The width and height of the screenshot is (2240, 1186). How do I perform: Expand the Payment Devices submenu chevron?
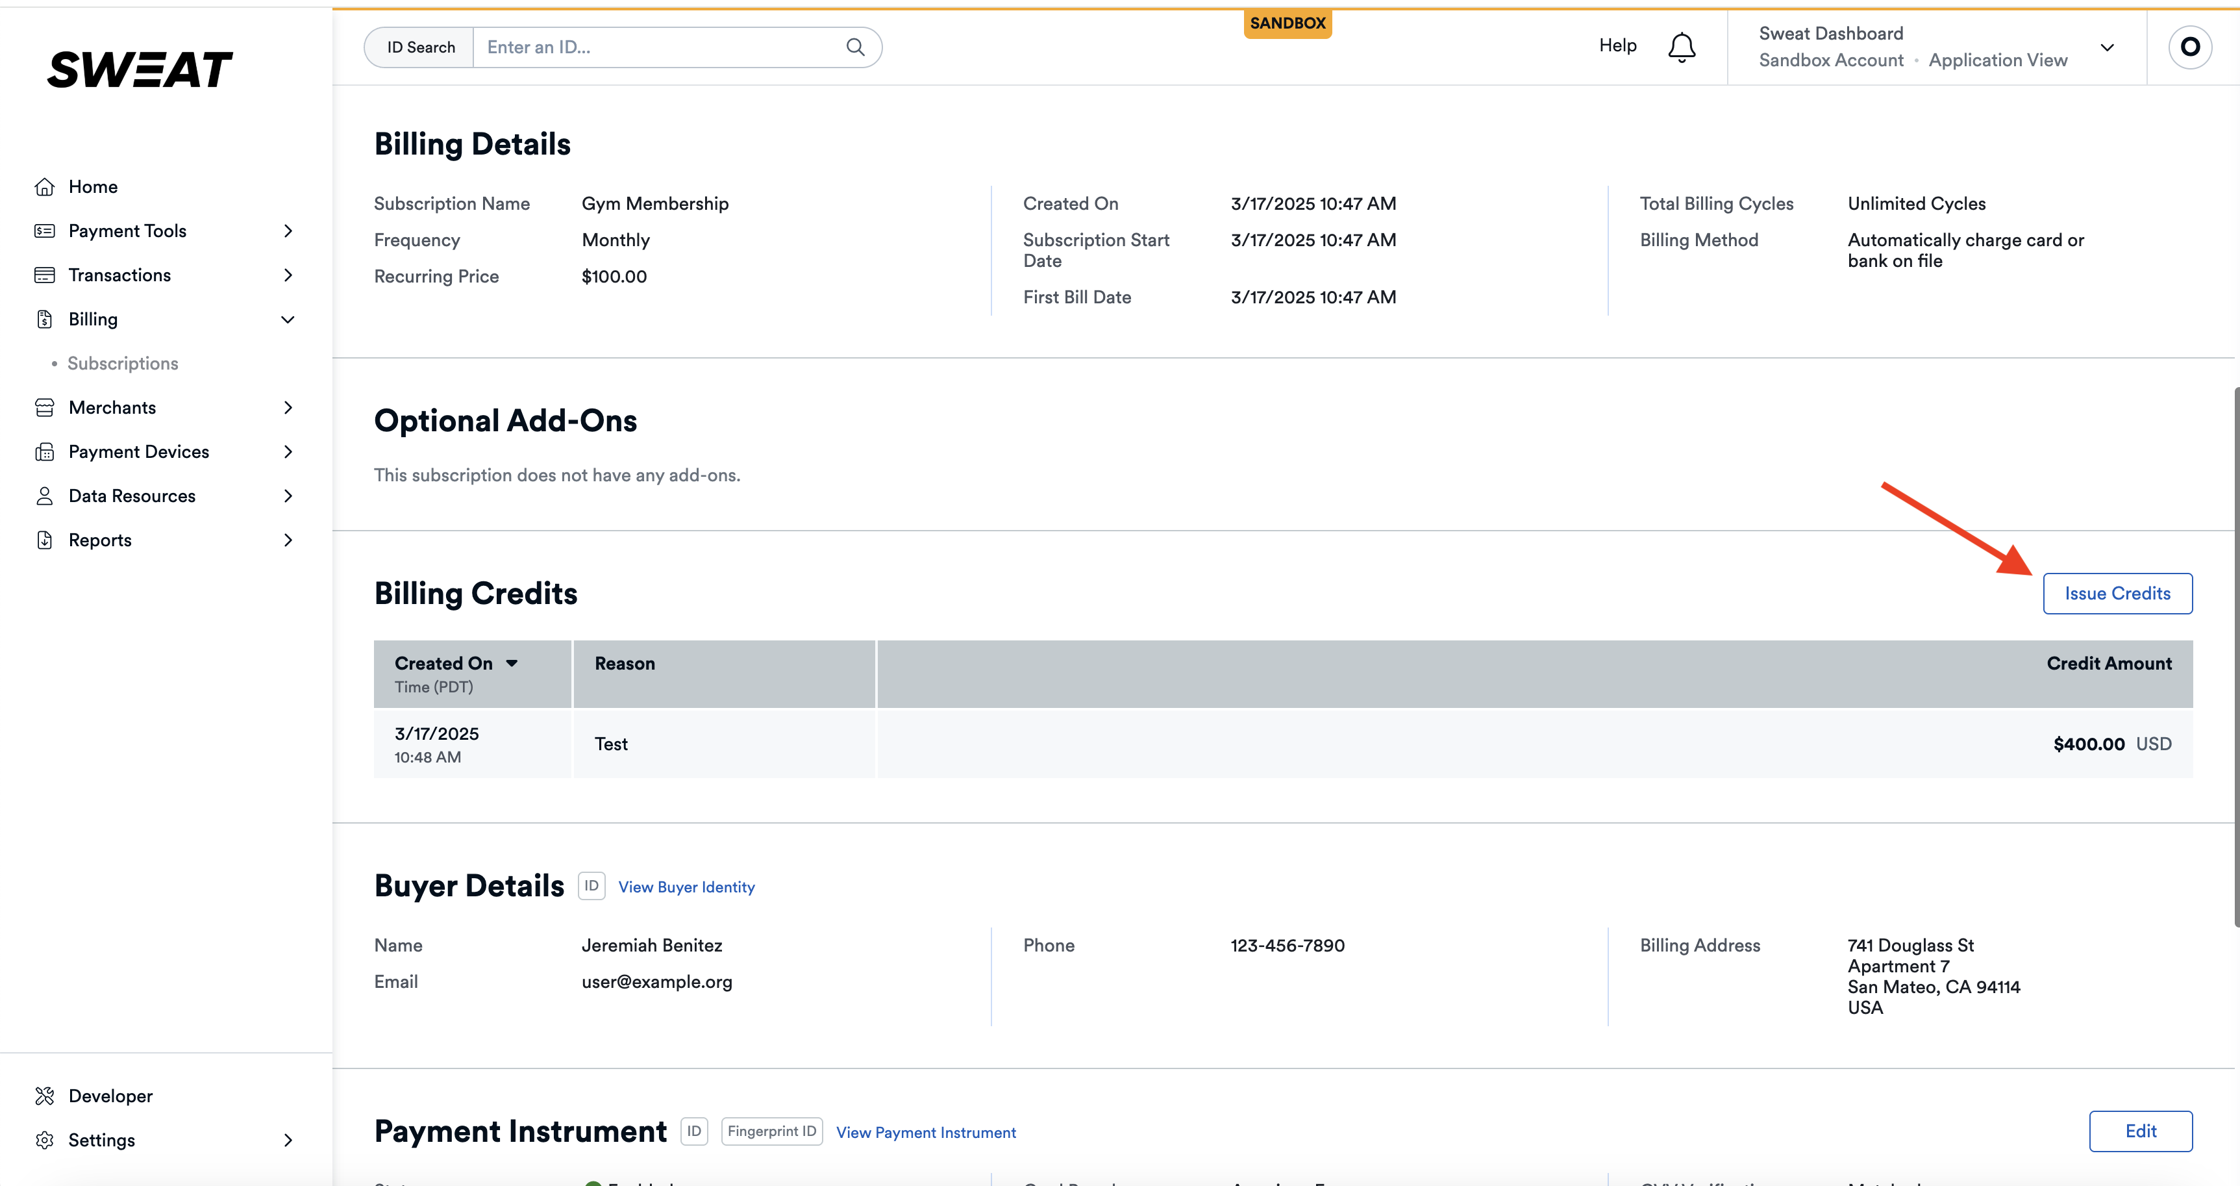288,453
